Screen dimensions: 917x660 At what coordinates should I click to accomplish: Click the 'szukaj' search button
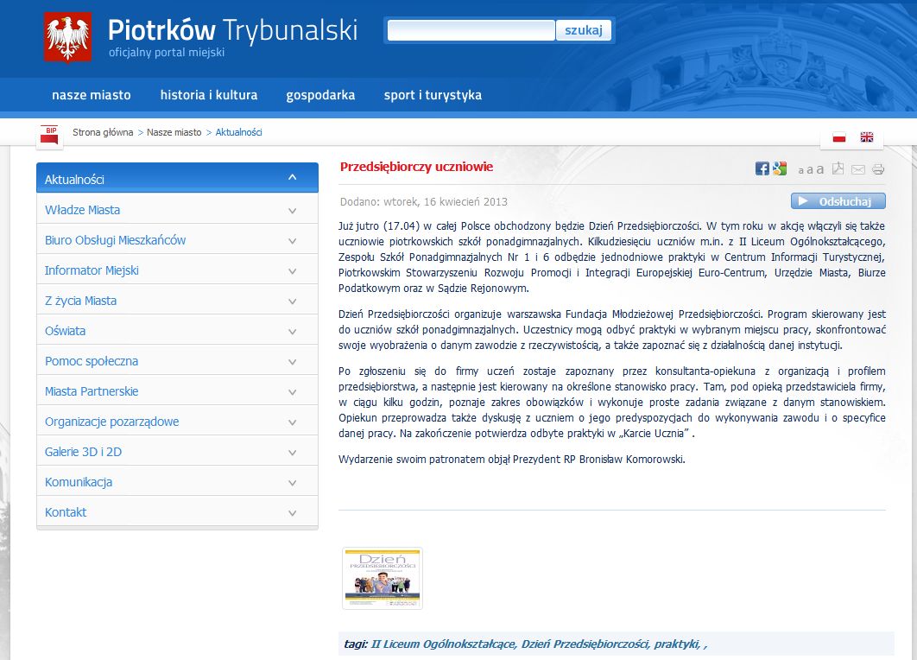tap(583, 30)
